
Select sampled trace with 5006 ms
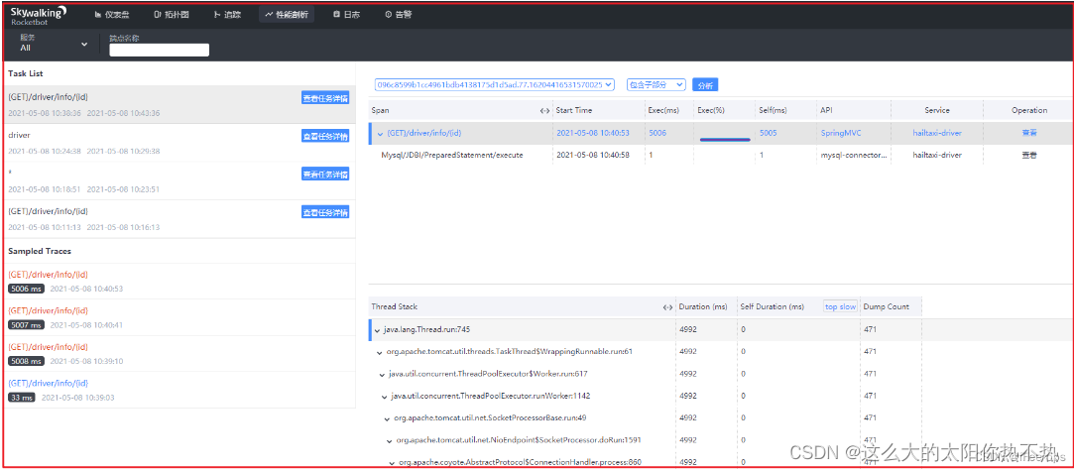click(179, 282)
